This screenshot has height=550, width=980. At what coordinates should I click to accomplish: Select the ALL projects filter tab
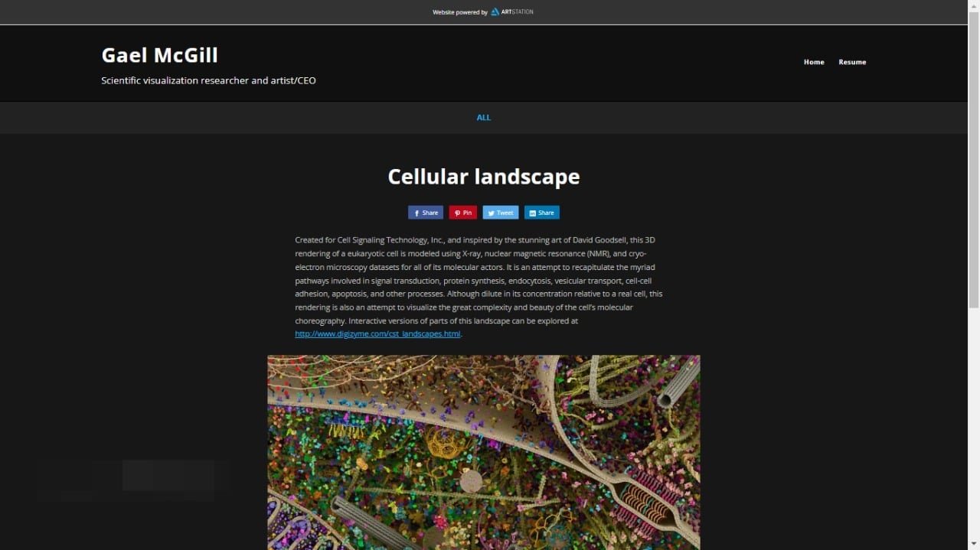484,118
